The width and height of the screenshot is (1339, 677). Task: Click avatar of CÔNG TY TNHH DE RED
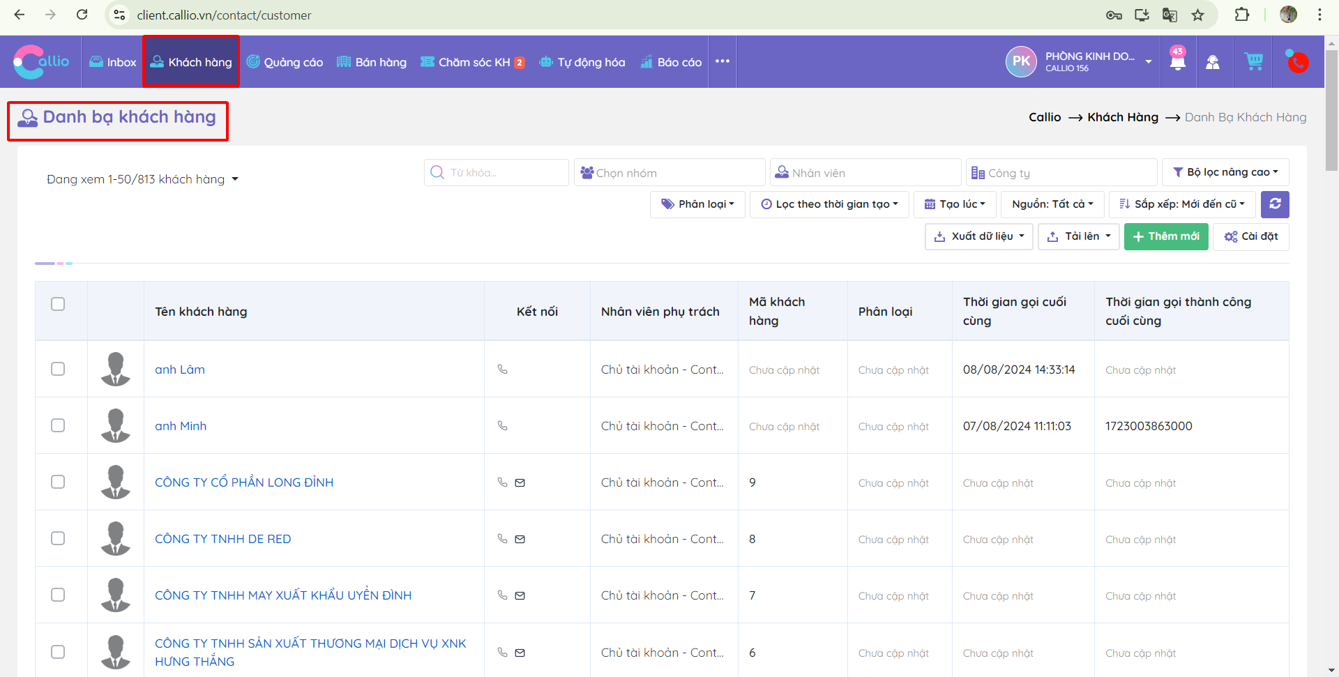(116, 538)
